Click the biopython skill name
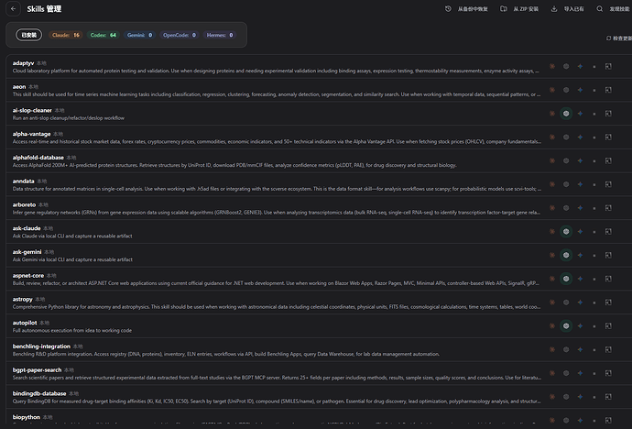The image size is (632, 429). click(x=27, y=417)
